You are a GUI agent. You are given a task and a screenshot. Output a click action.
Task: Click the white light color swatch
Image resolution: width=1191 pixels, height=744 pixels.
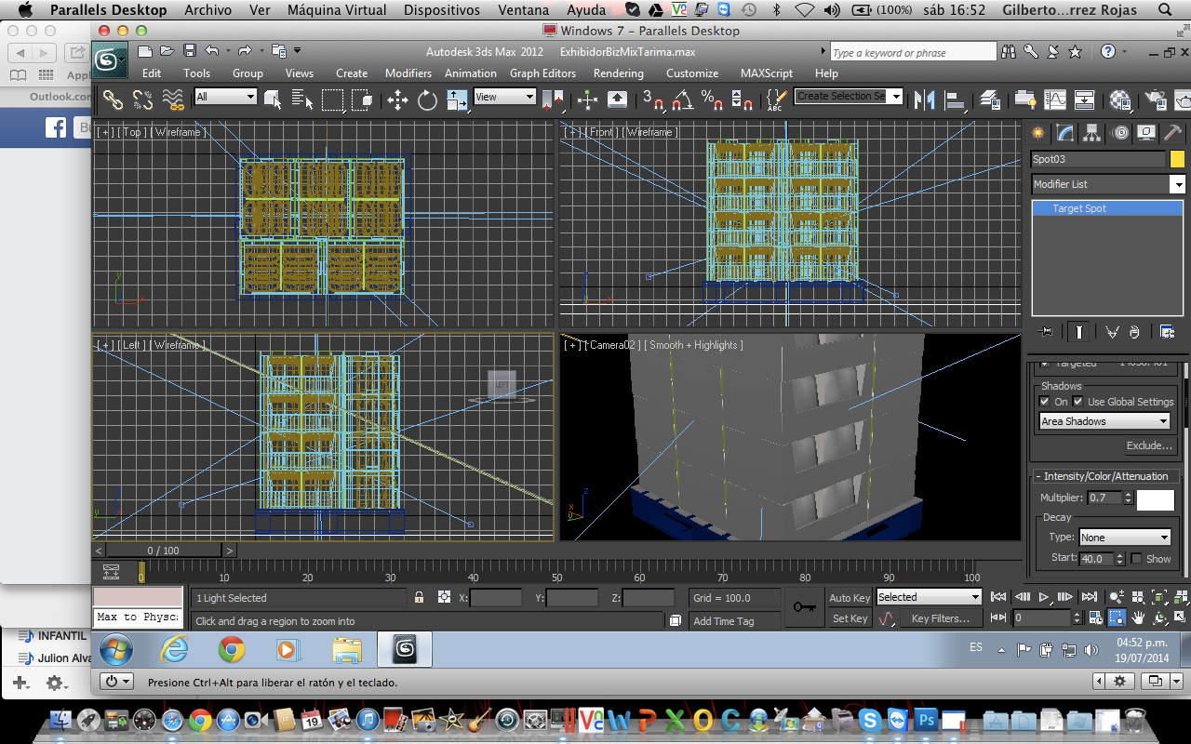tap(1156, 499)
